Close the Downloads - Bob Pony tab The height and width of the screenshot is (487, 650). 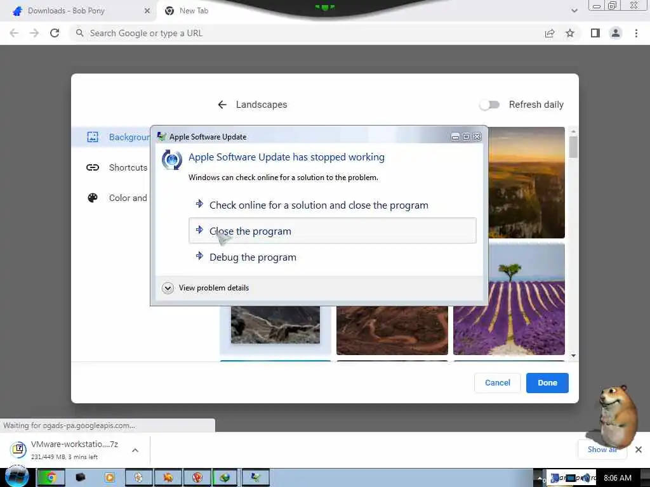147,11
